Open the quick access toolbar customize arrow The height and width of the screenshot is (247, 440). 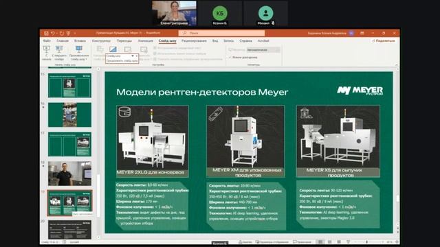(75, 34)
